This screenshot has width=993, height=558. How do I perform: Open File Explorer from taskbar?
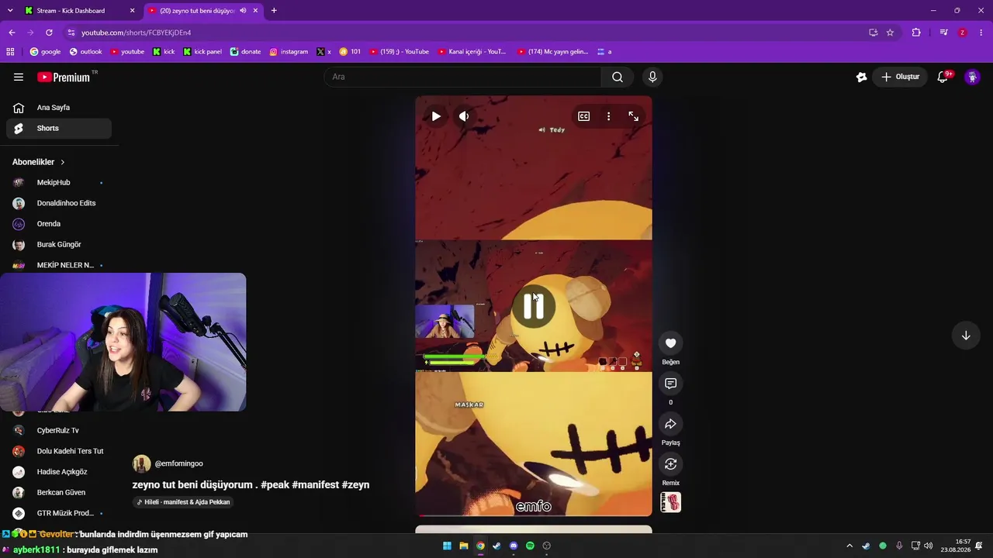[464, 546]
